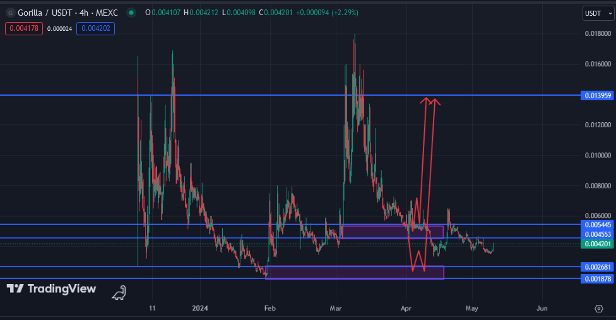The width and height of the screenshot is (616, 320).
Task: Click the Jun label on time axis
Action: (x=542, y=308)
